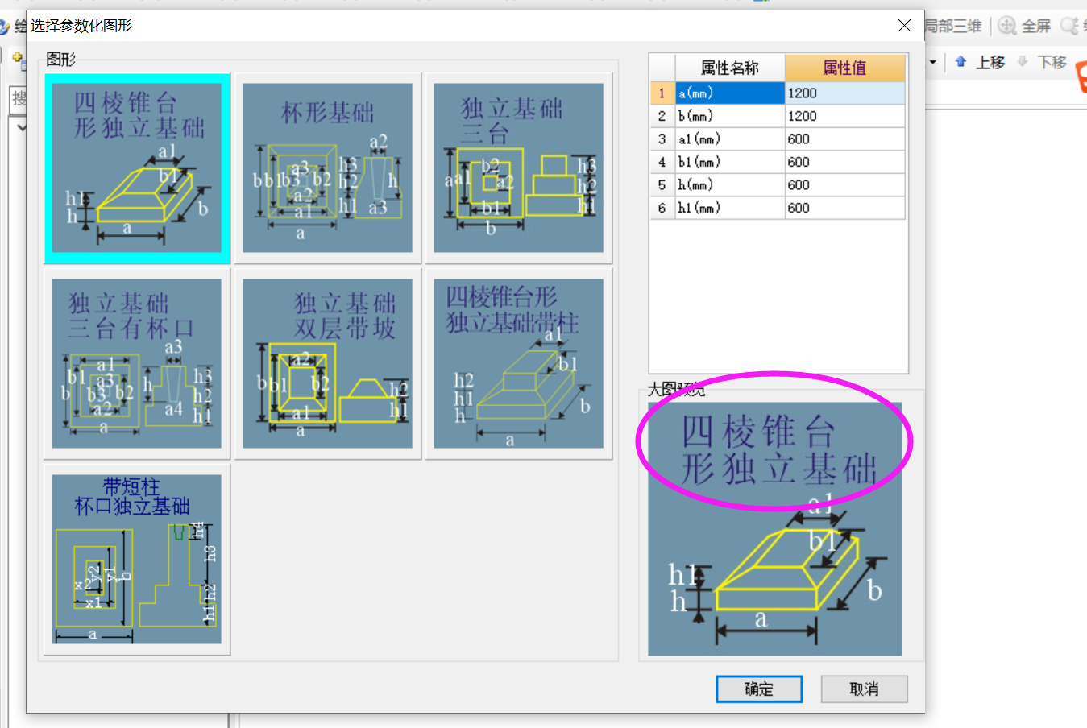Select the a1(mm) property name cell
Viewport: 1087px width, 728px height.
(729, 139)
